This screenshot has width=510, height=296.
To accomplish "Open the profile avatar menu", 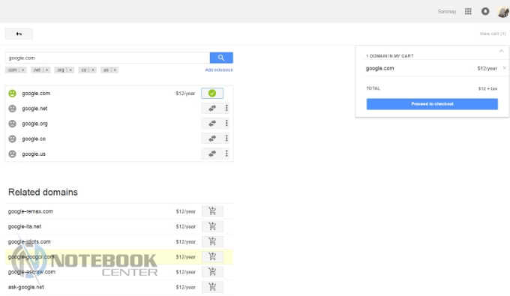I will coord(503,11).
